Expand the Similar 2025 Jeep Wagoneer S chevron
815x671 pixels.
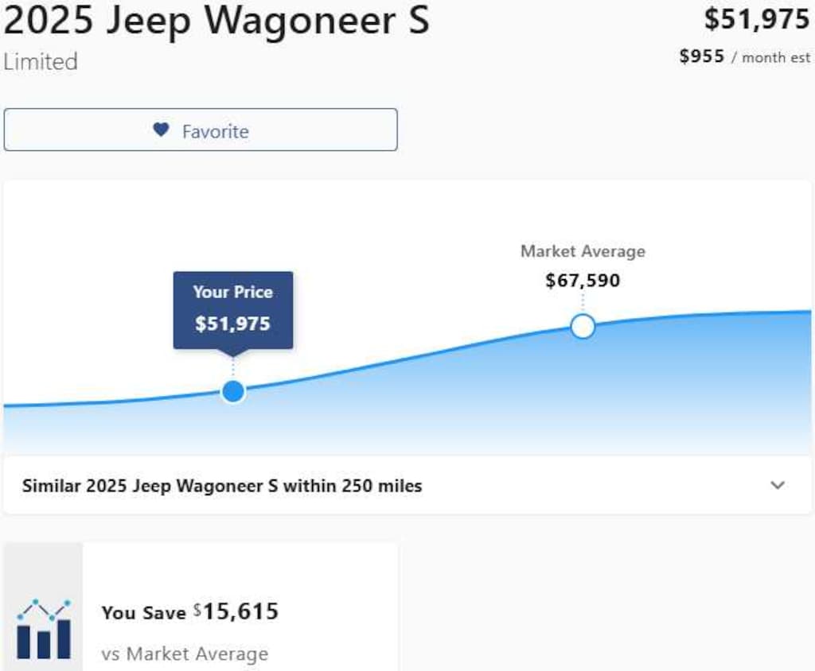(x=778, y=485)
